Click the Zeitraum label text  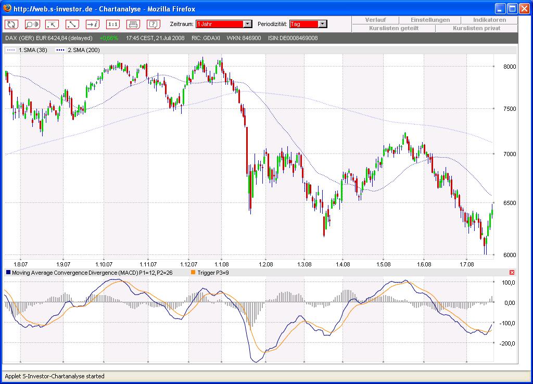pos(182,24)
